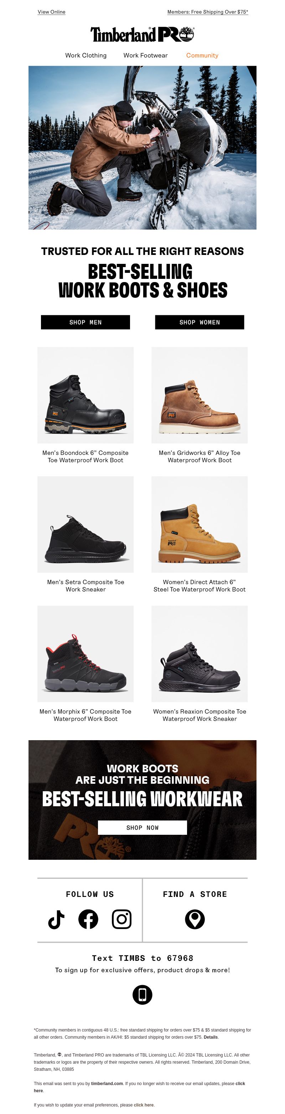
Task: Open the Instagram icon under Follow Us
Action: (x=121, y=919)
